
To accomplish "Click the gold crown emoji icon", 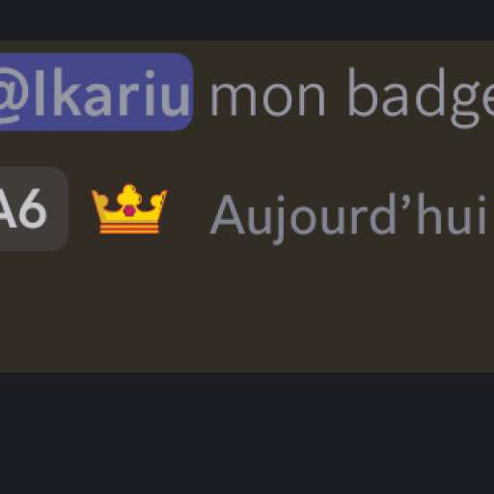I will pyautogui.click(x=129, y=209).
